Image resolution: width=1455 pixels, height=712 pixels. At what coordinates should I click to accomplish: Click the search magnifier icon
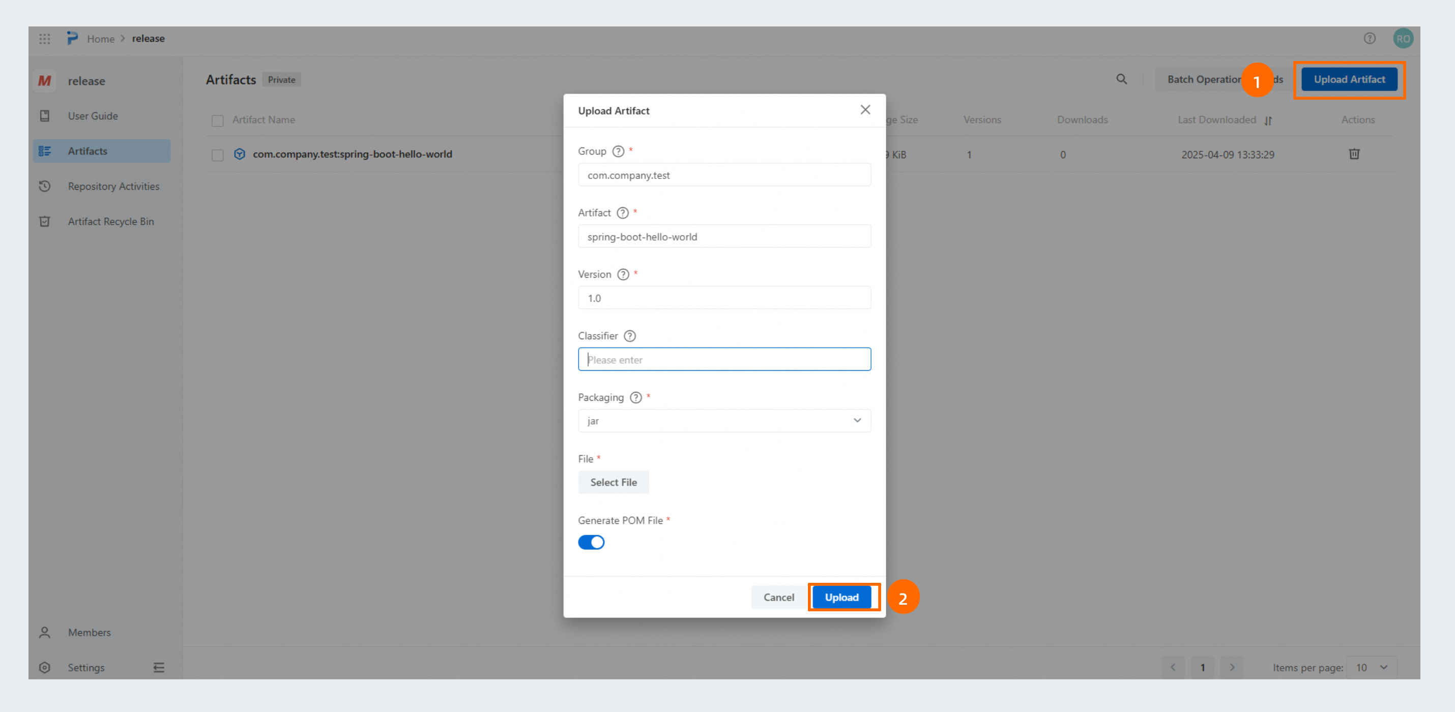click(x=1121, y=80)
